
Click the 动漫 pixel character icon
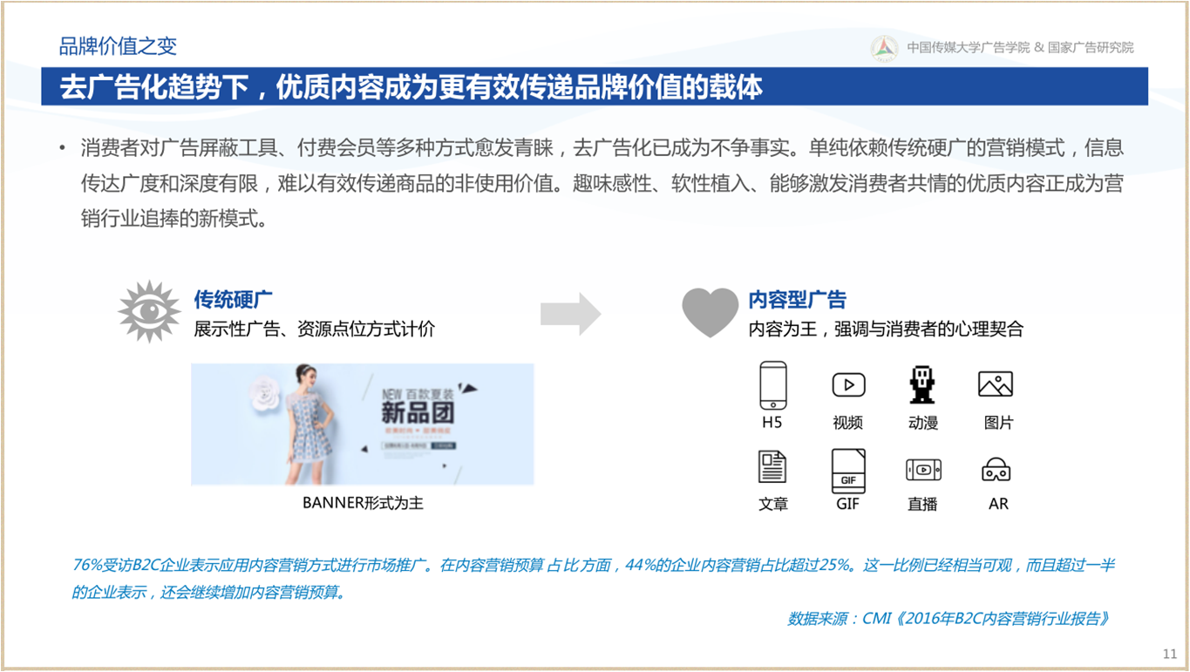pyautogui.click(x=922, y=384)
